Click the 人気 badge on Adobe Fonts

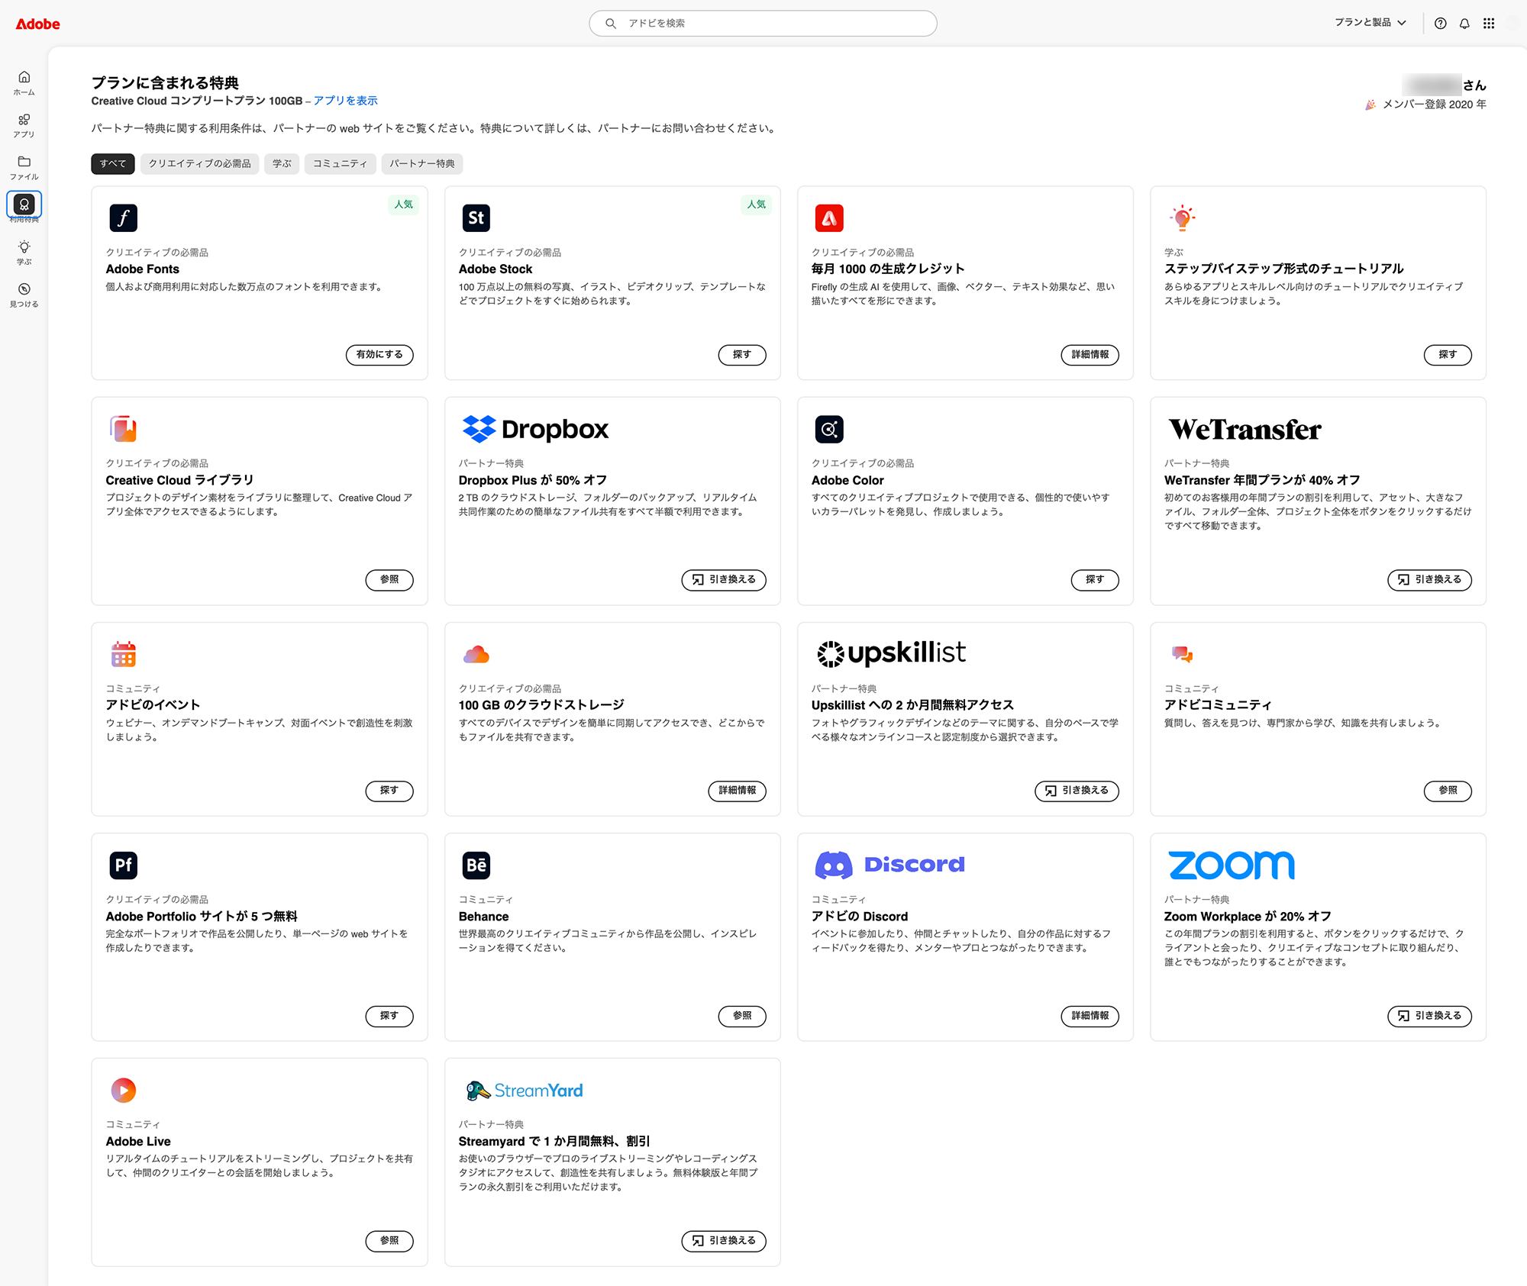[x=403, y=205]
